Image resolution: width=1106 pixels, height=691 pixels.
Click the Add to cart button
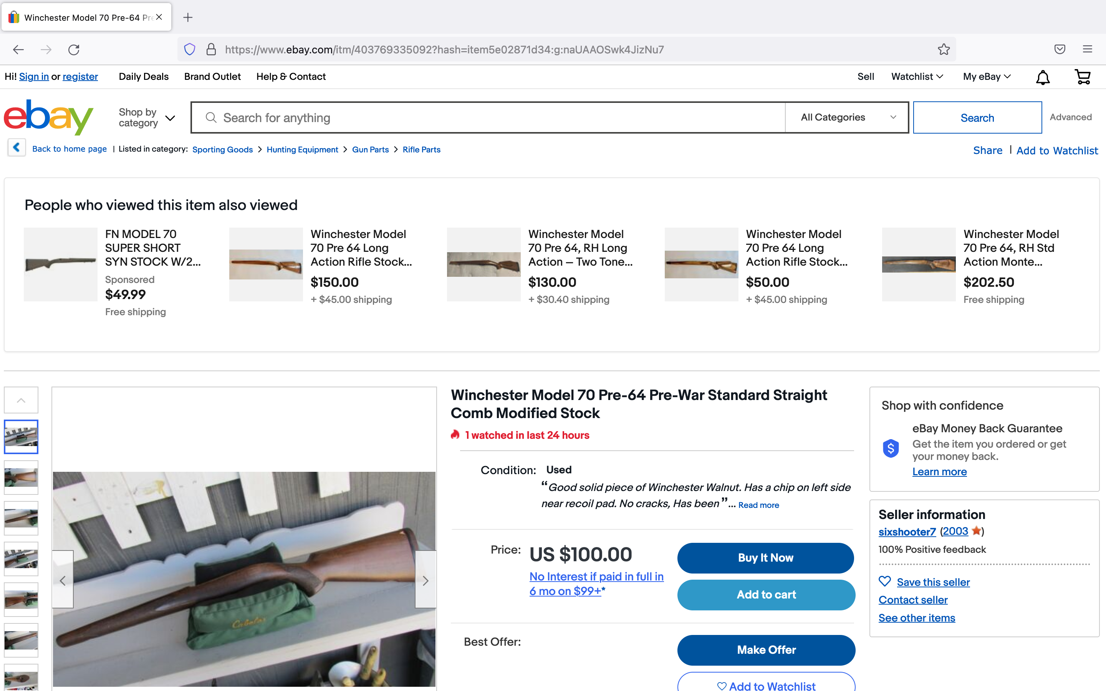click(766, 595)
